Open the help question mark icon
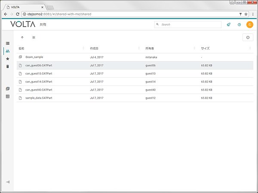 coord(239,24)
